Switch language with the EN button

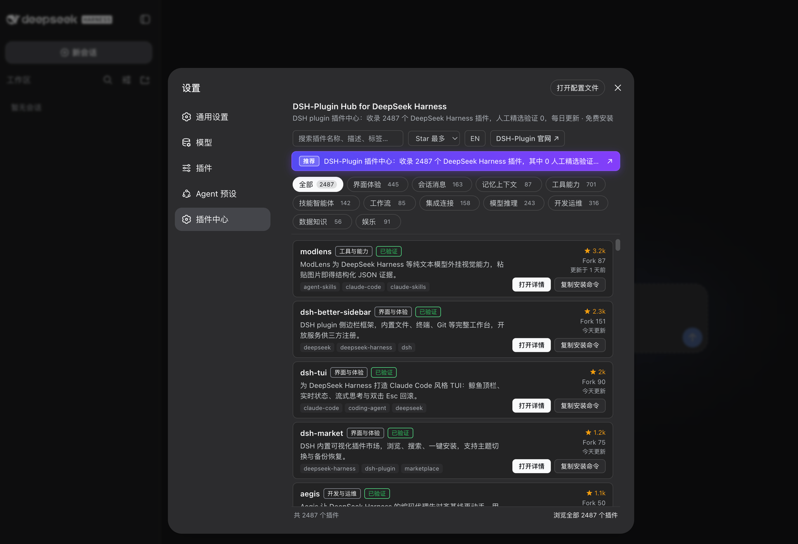pos(475,138)
